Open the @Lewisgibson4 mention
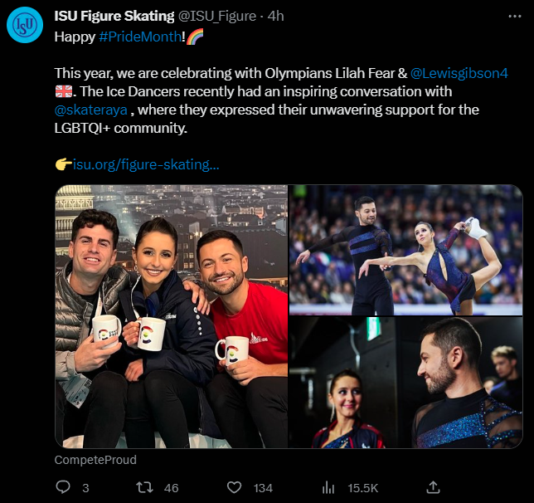The width and height of the screenshot is (534, 503). click(459, 73)
